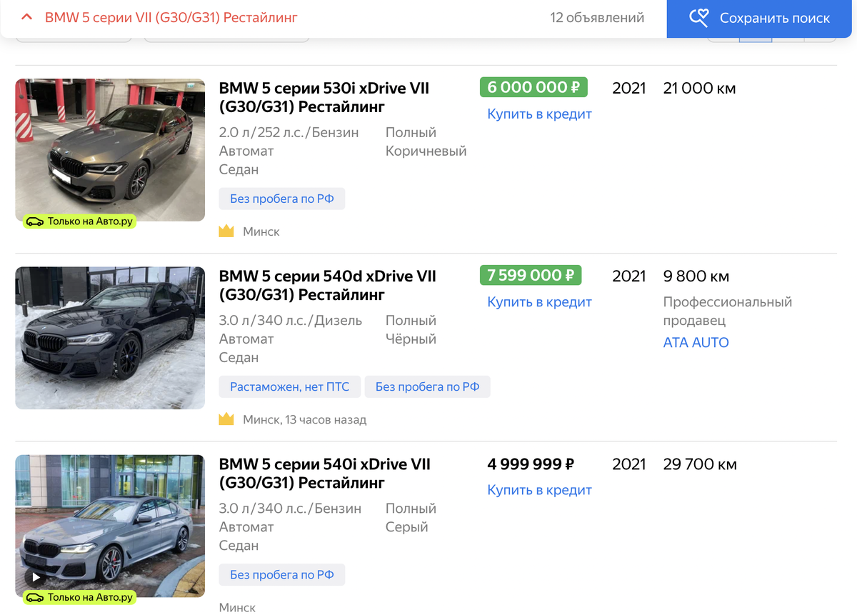The height and width of the screenshot is (615, 857).
Task: Collapse the red chevron next to BMW 5 серии heading
Action: [x=27, y=17]
